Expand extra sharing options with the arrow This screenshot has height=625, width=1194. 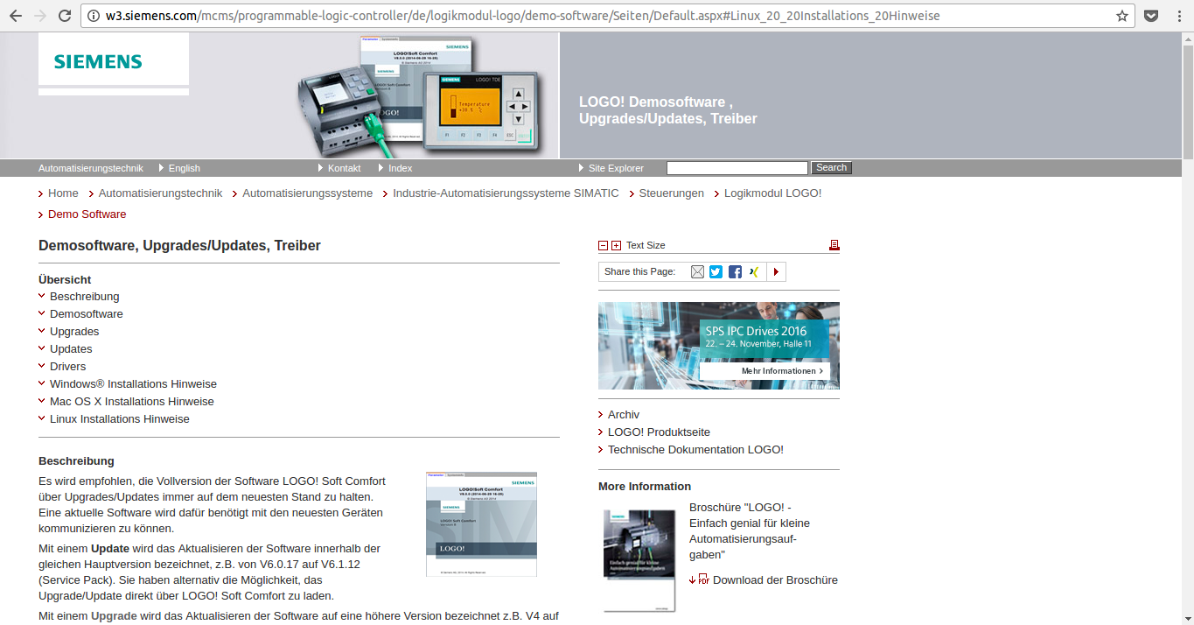coord(776,271)
